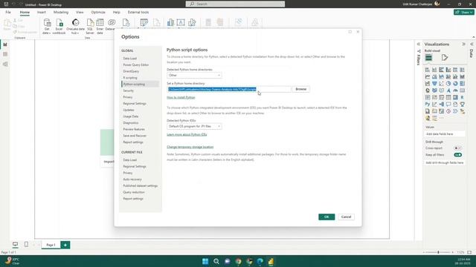Image resolution: width=476 pixels, height=267 pixels.
Task: Open Detected Python home directories dropdown
Action: (194, 75)
